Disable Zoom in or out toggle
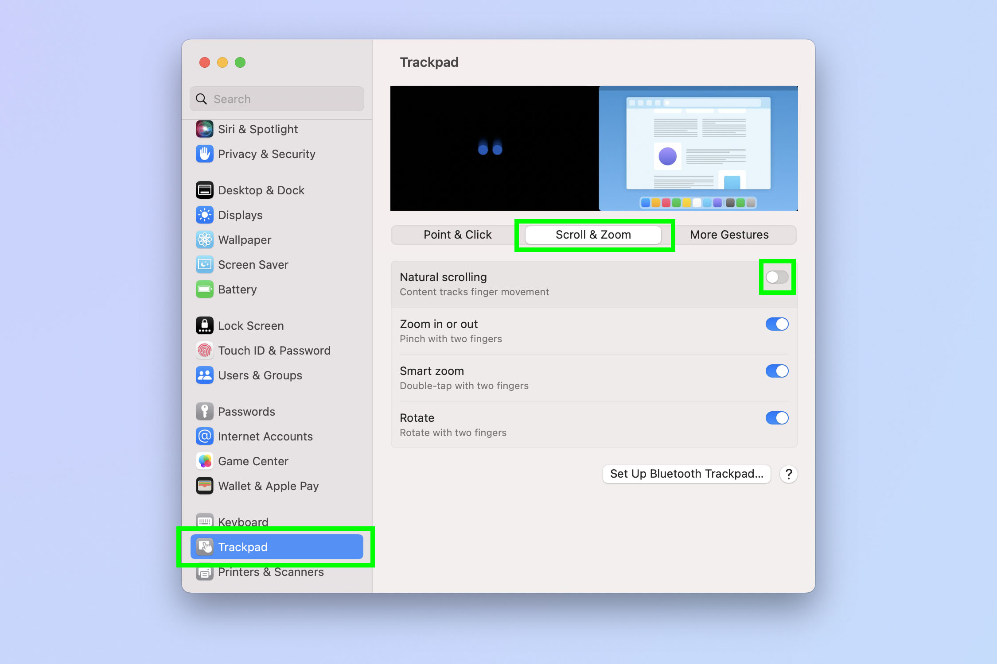997x664 pixels. [776, 324]
